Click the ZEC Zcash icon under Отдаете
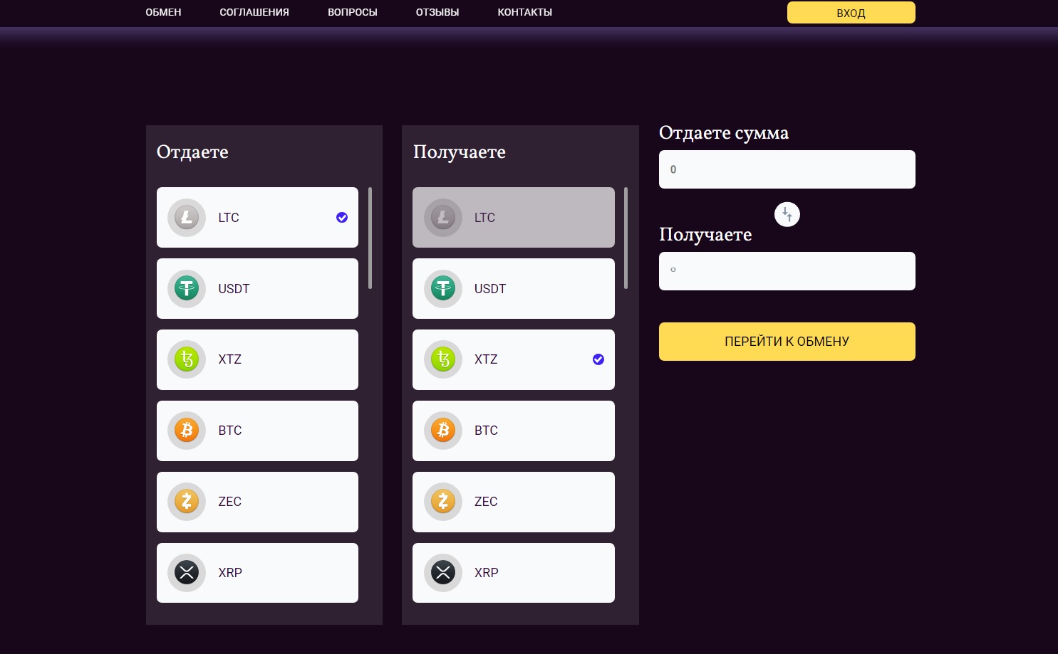 pos(187,502)
